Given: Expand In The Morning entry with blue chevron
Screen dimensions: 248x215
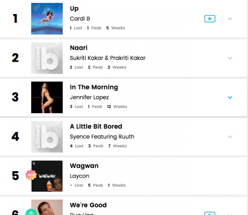Looking at the screenshot, I should pyautogui.click(x=230, y=97).
